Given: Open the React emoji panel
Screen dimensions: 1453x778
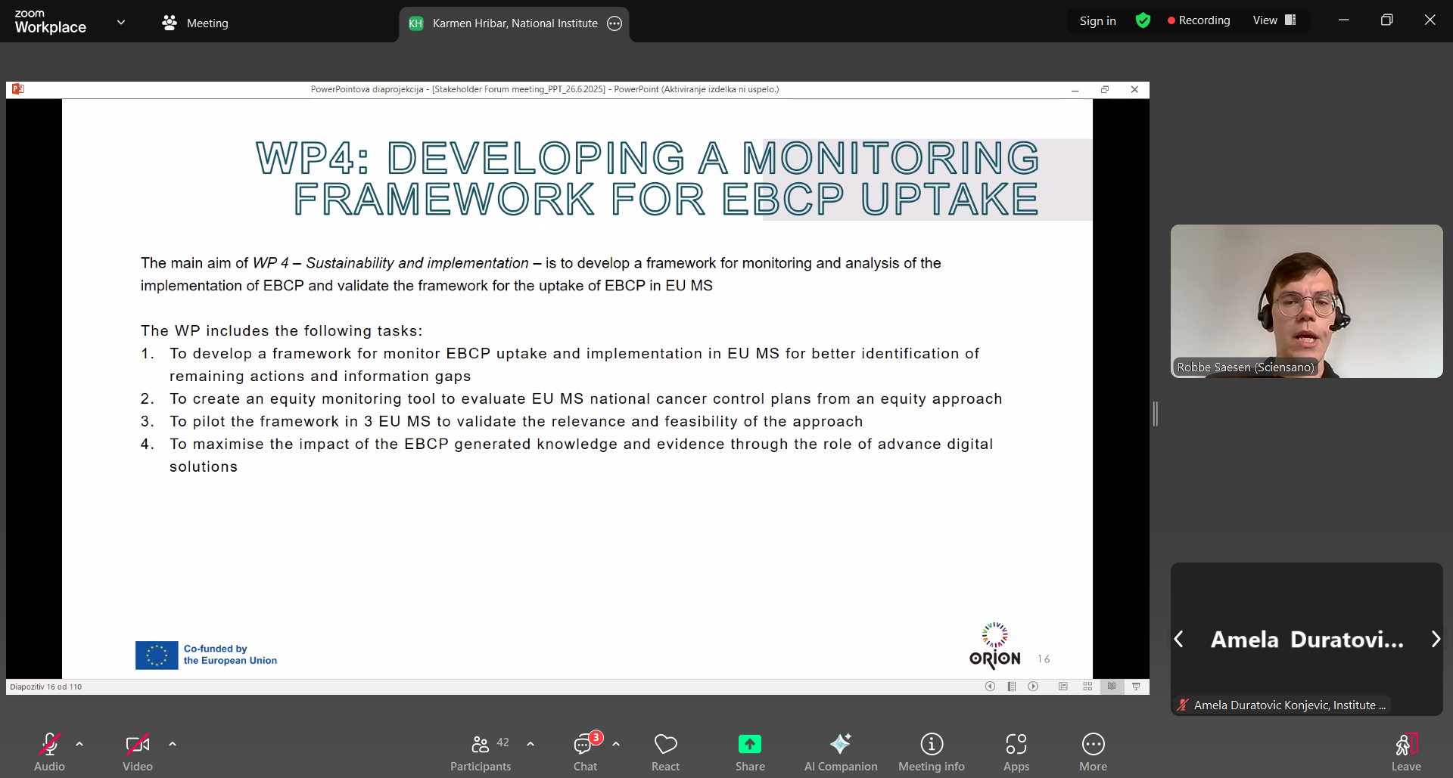Looking at the screenshot, I should pos(665,752).
